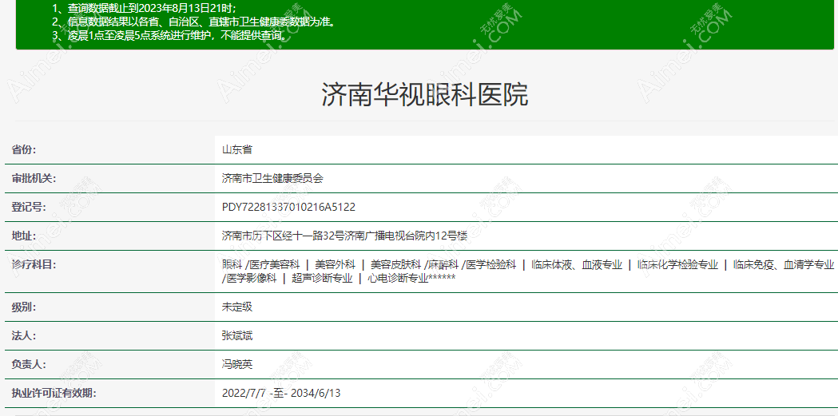Viewport: 838px width, 416px height.
Task: Click 超声诊断专业 department entry
Action: tap(322, 278)
